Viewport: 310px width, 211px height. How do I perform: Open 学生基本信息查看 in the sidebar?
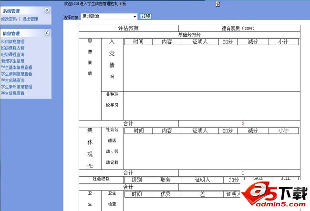pos(17,68)
